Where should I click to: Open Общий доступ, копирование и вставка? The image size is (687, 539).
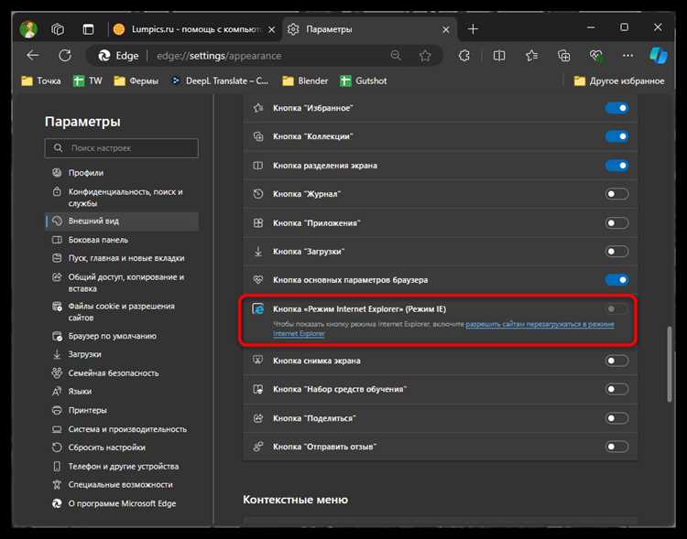121,283
